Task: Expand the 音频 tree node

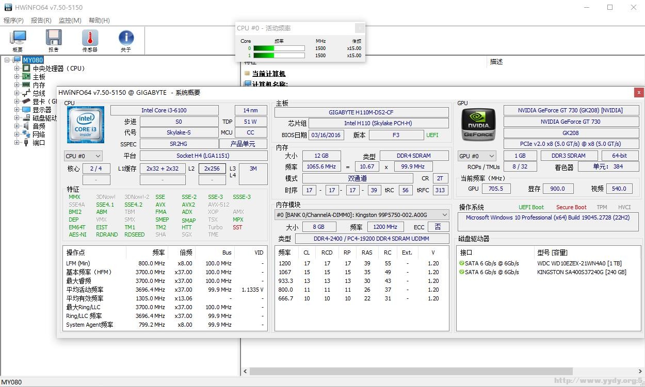Action: coord(17,126)
